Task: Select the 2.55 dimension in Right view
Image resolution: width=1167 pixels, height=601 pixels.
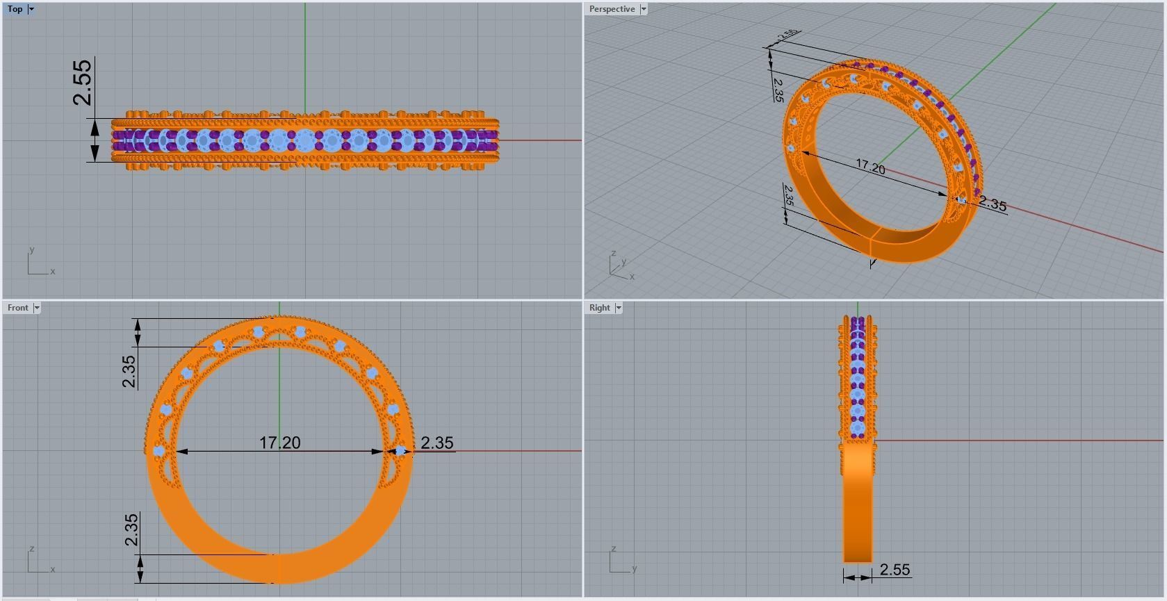Action: [895, 570]
